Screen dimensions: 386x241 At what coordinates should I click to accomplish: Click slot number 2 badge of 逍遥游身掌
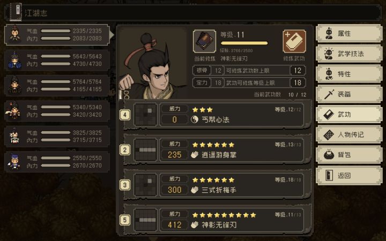125,150
